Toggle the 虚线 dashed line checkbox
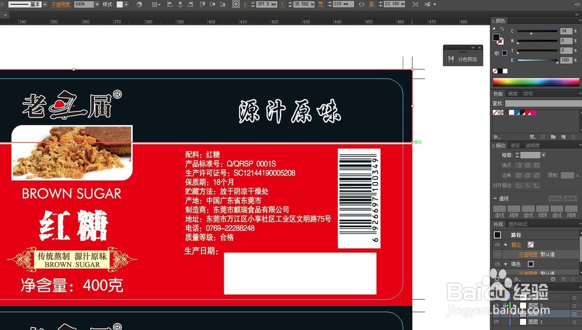The image size is (582, 330). pos(495,198)
